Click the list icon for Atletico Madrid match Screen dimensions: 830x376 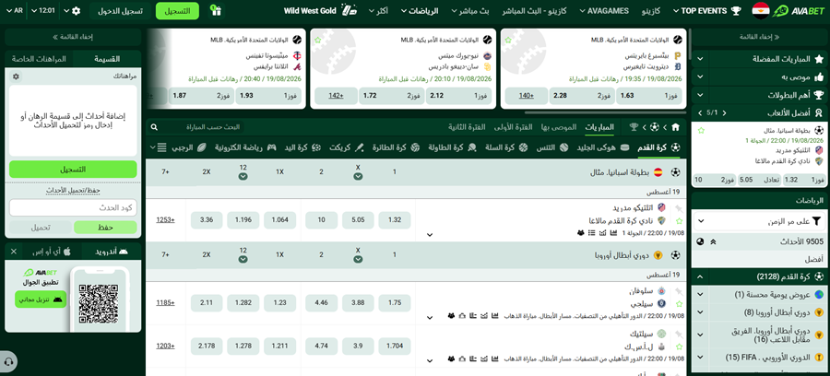coord(592,232)
